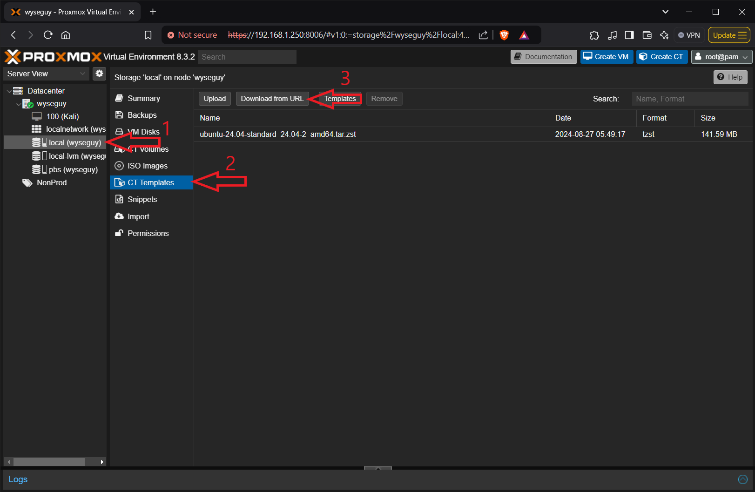The width and height of the screenshot is (755, 492).
Task: Open the browser home page
Action: click(66, 35)
